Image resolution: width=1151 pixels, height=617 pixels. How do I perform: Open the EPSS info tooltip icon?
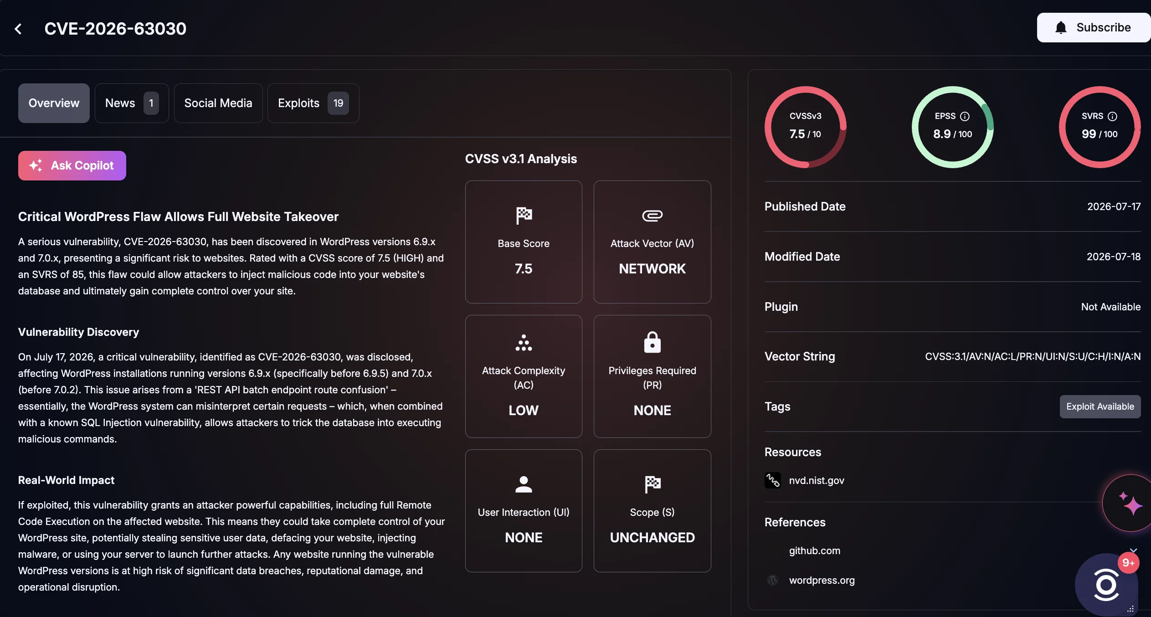965,116
